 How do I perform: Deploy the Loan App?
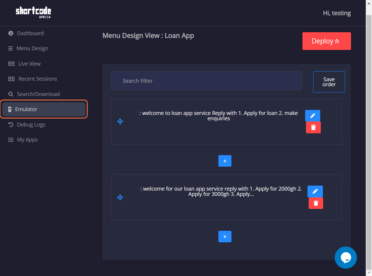tap(327, 41)
